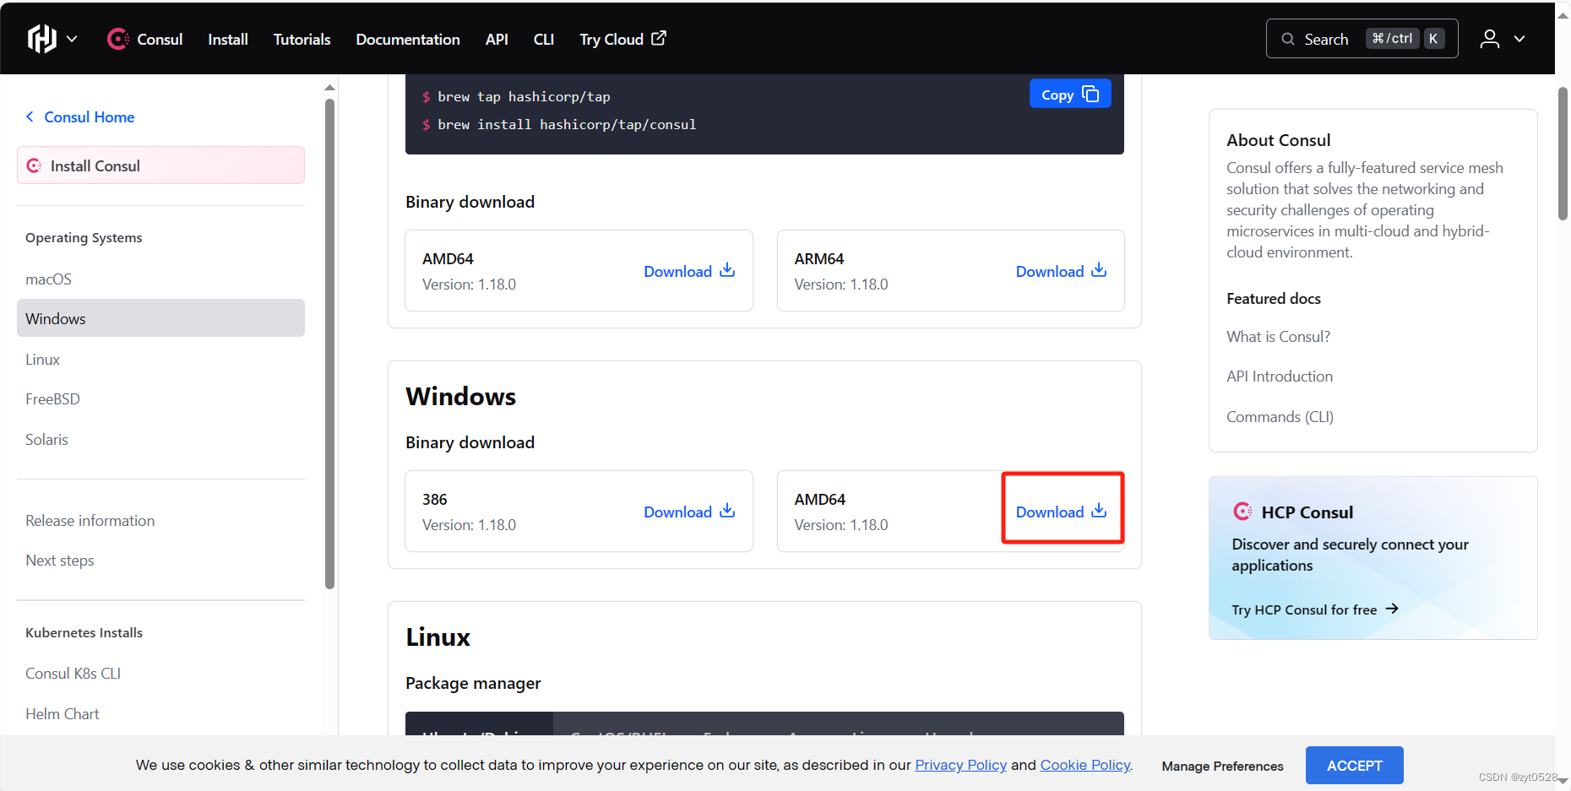Viewport: 1571px width, 791px height.
Task: Go back to Consul Home
Action: pyautogui.click(x=80, y=117)
